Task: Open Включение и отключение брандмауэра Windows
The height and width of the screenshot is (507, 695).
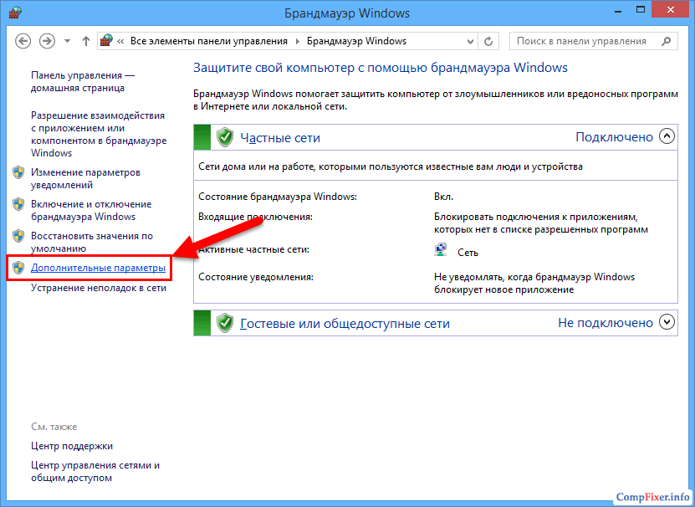Action: coord(90,210)
